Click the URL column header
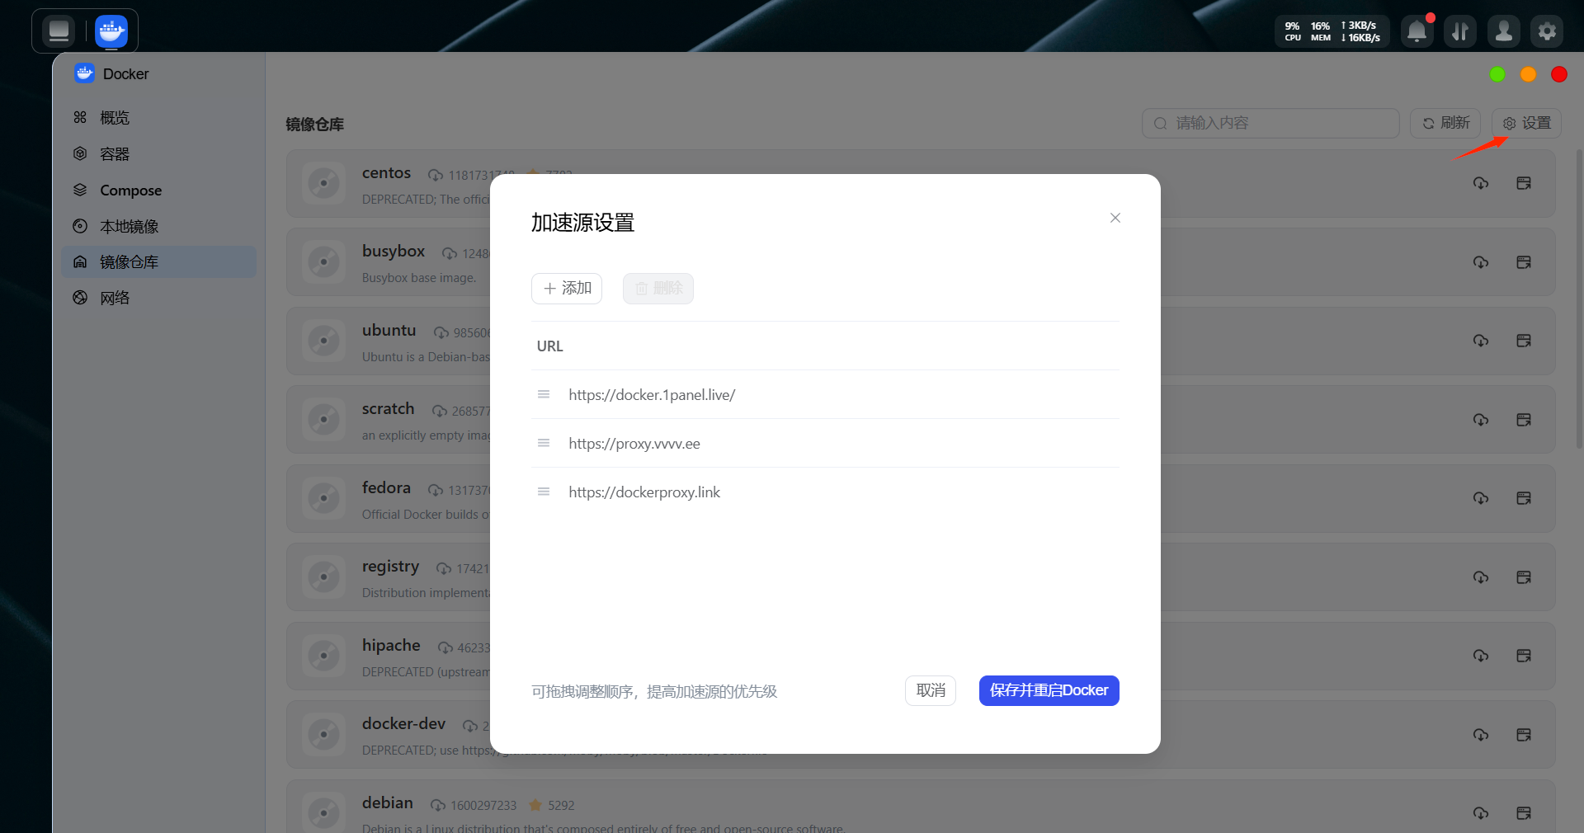Screen dimensions: 1584x833 (550, 346)
